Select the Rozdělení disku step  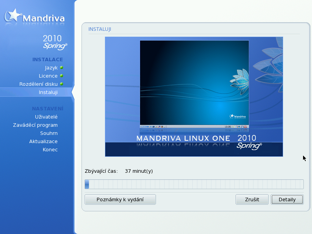pos(38,84)
